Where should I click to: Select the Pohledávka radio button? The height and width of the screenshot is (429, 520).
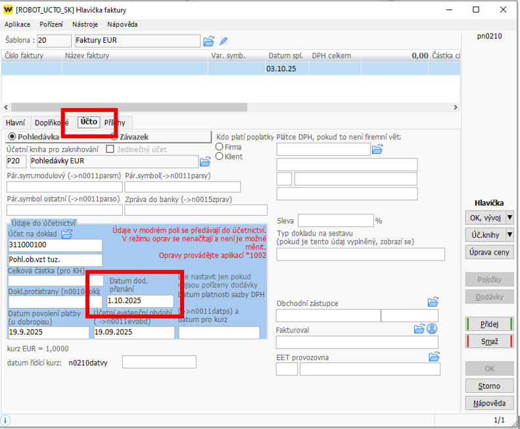[x=12, y=137]
